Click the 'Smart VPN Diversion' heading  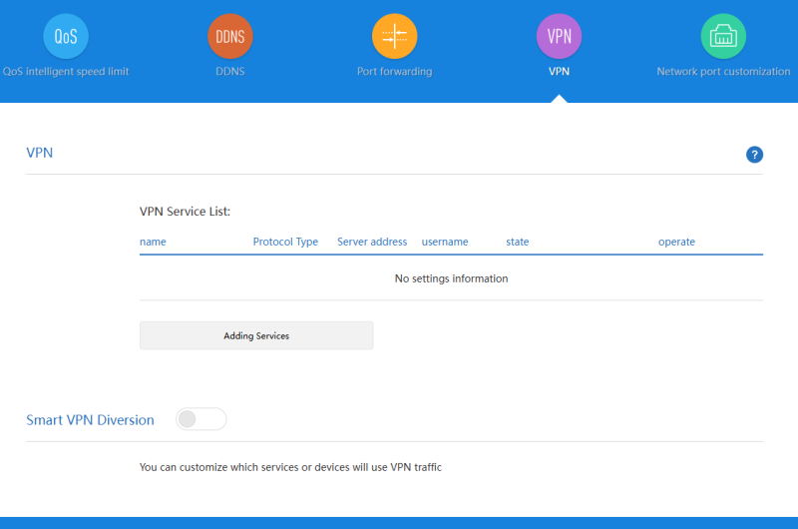pyautogui.click(x=90, y=419)
